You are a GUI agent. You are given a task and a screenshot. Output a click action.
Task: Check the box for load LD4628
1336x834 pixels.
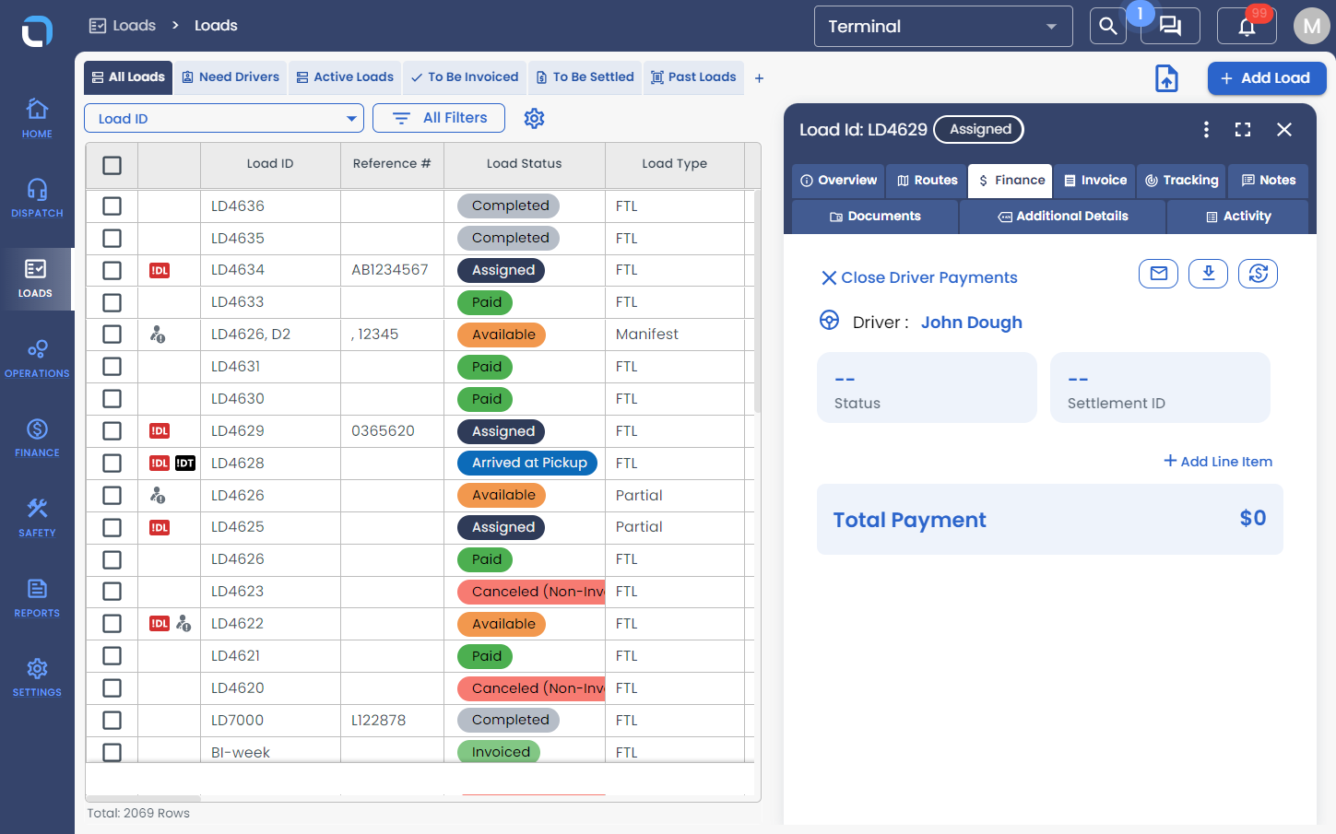click(x=112, y=463)
